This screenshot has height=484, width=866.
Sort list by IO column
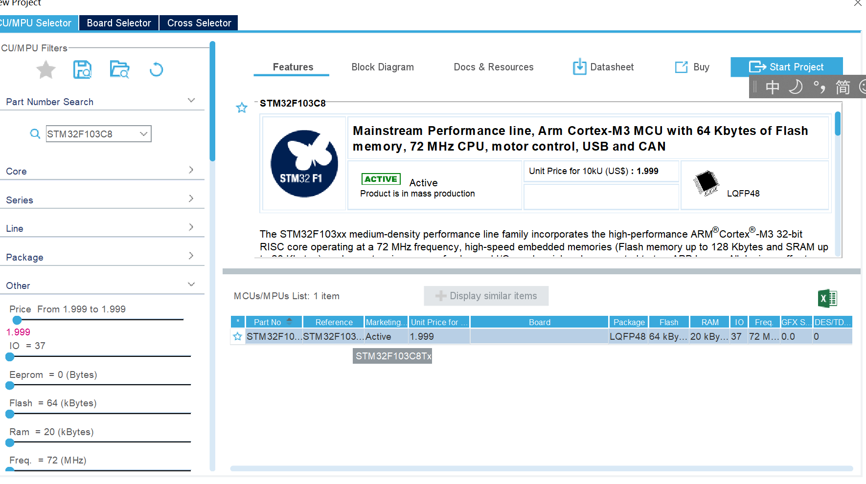pos(739,322)
